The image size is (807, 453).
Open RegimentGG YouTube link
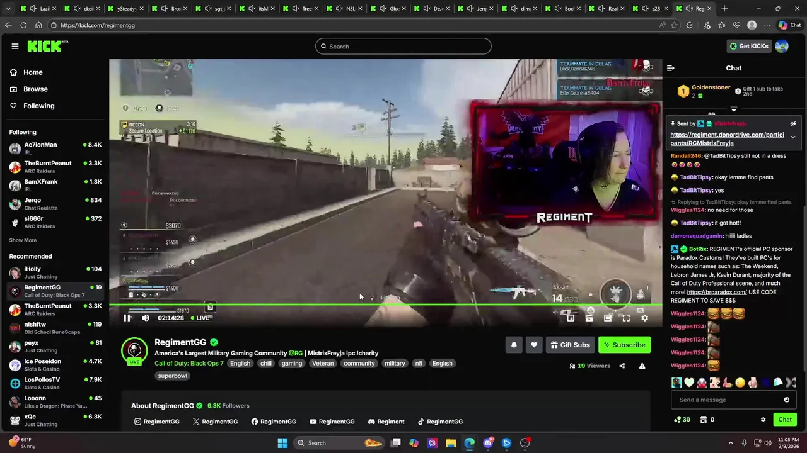pos(332,422)
